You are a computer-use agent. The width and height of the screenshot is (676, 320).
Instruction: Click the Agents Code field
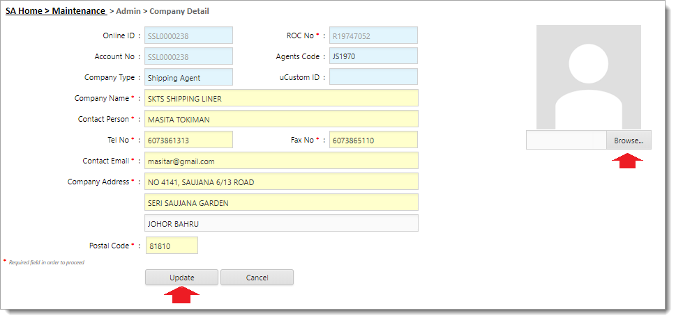(373, 56)
